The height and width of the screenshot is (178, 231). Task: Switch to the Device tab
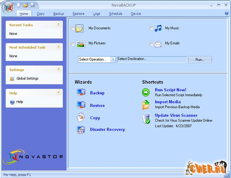136,14
